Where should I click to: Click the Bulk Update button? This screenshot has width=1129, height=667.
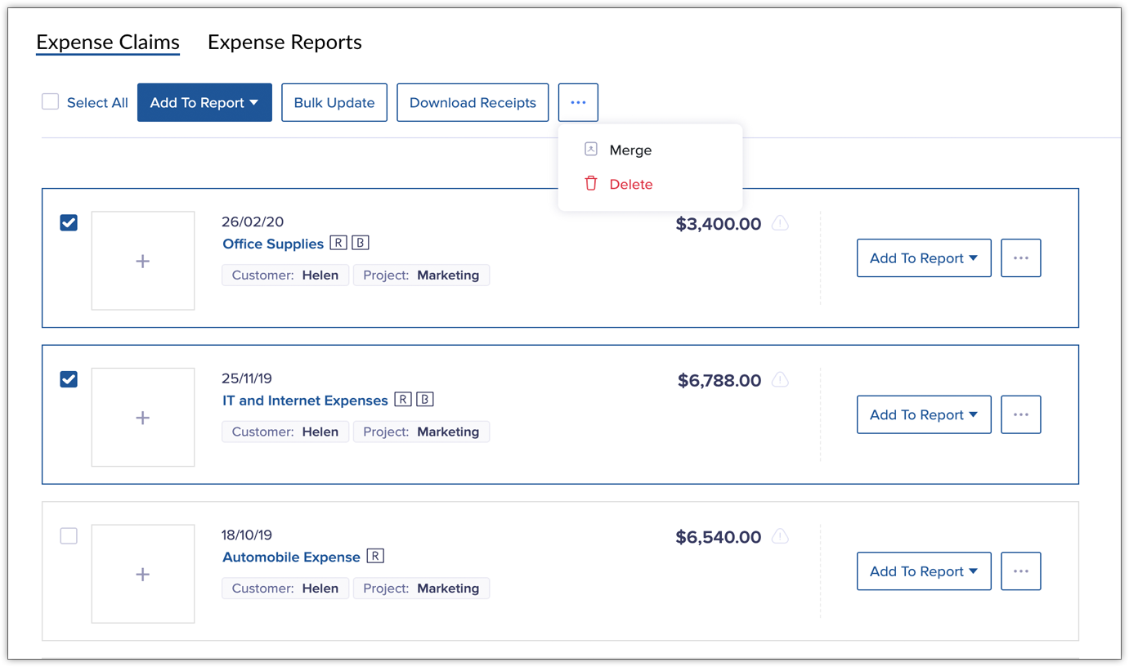tap(334, 103)
